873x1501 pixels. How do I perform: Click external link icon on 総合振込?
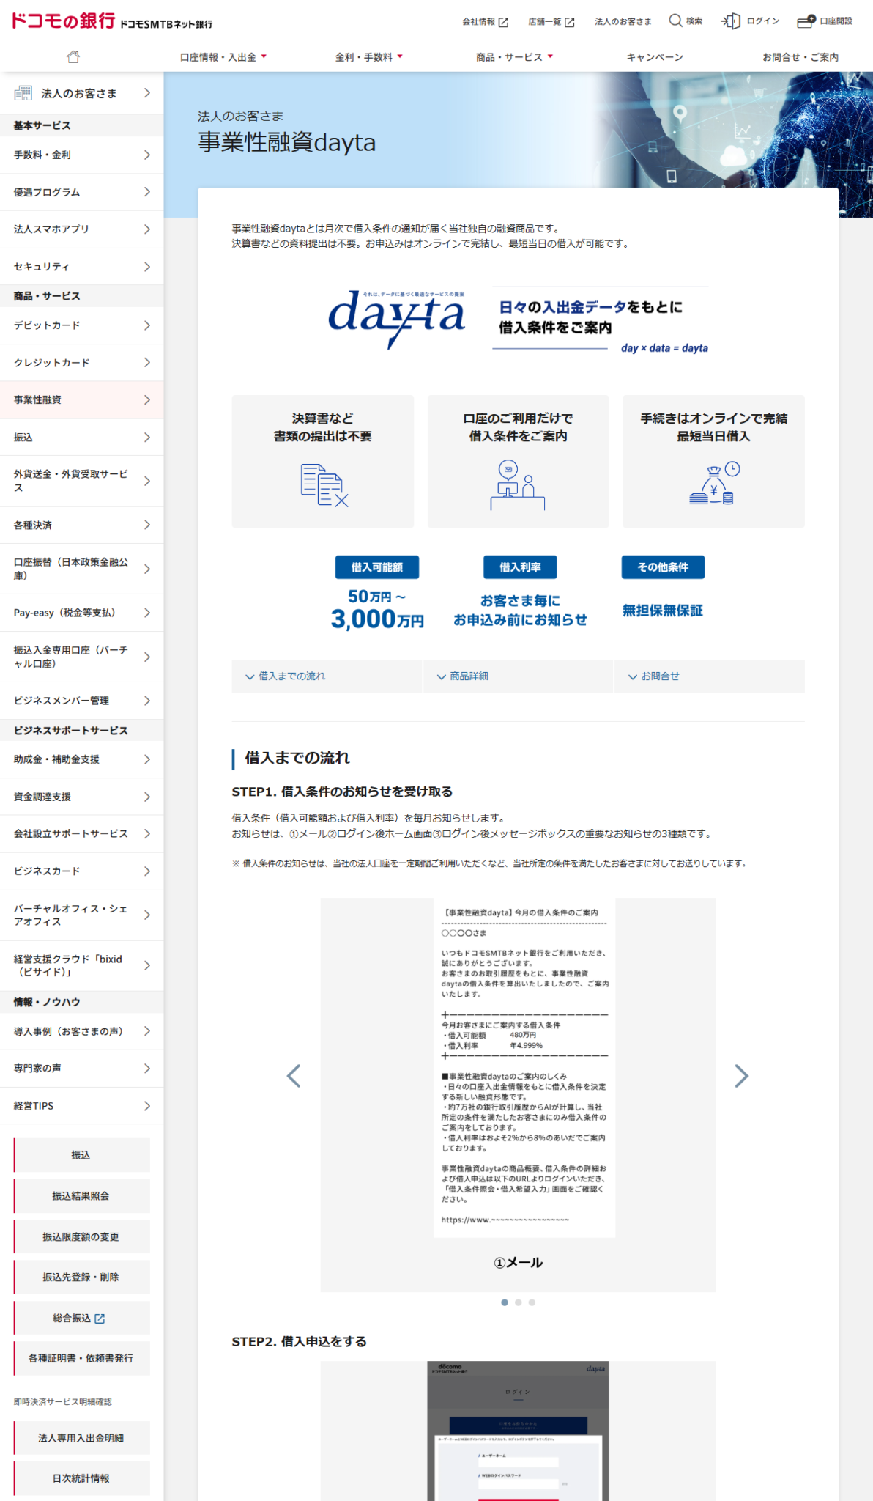(100, 1319)
